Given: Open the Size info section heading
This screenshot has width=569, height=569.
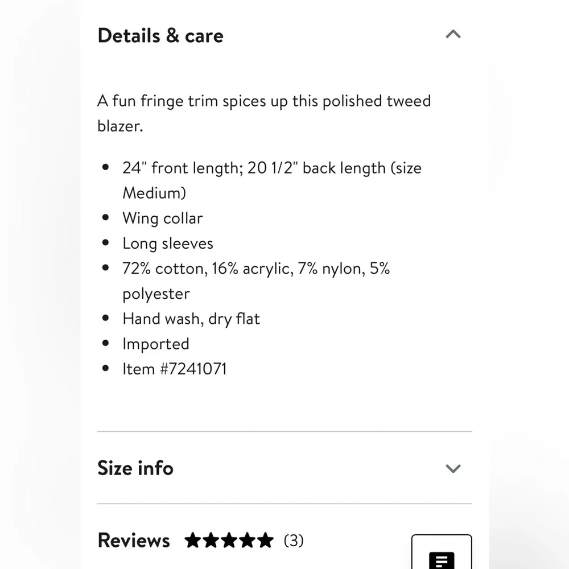Looking at the screenshot, I should point(135,468).
